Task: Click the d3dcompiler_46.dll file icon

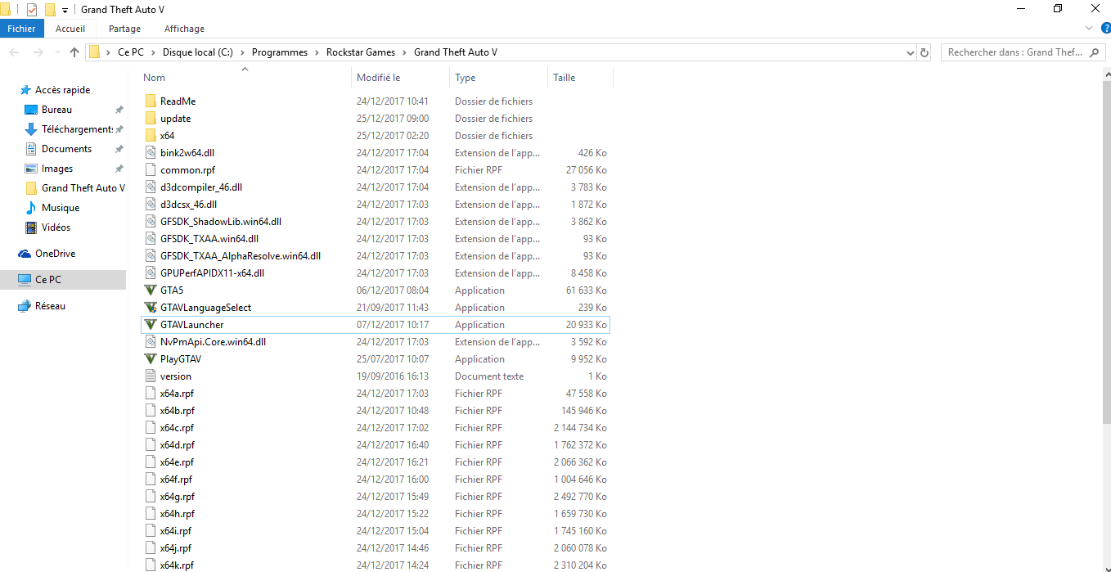Action: [150, 187]
